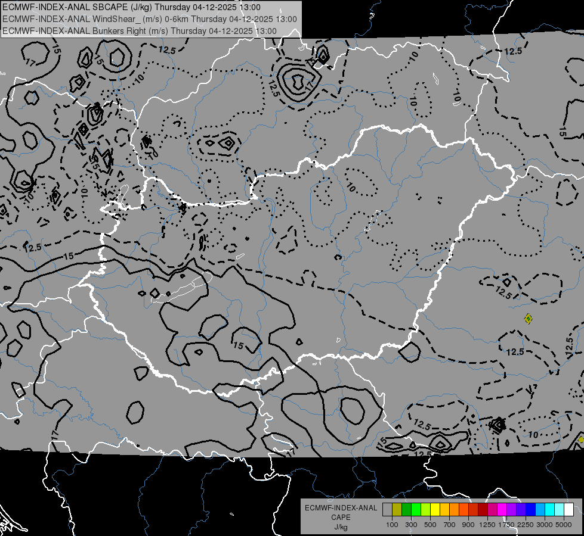Click the complete yellow-green CAPE patch east of Hungary
The width and height of the screenshot is (584, 536).
tap(528, 319)
